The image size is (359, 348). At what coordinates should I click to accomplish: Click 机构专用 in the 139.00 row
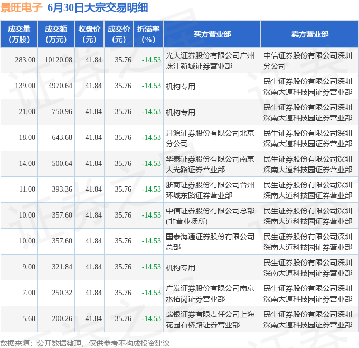tap(181, 87)
